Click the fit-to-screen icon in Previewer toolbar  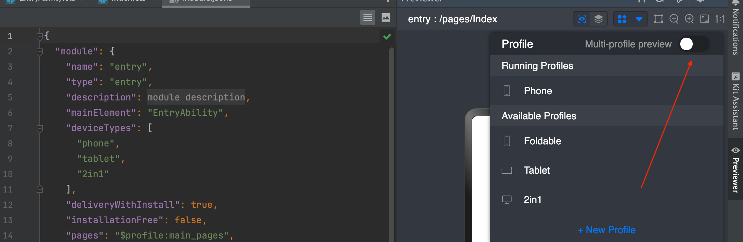705,19
